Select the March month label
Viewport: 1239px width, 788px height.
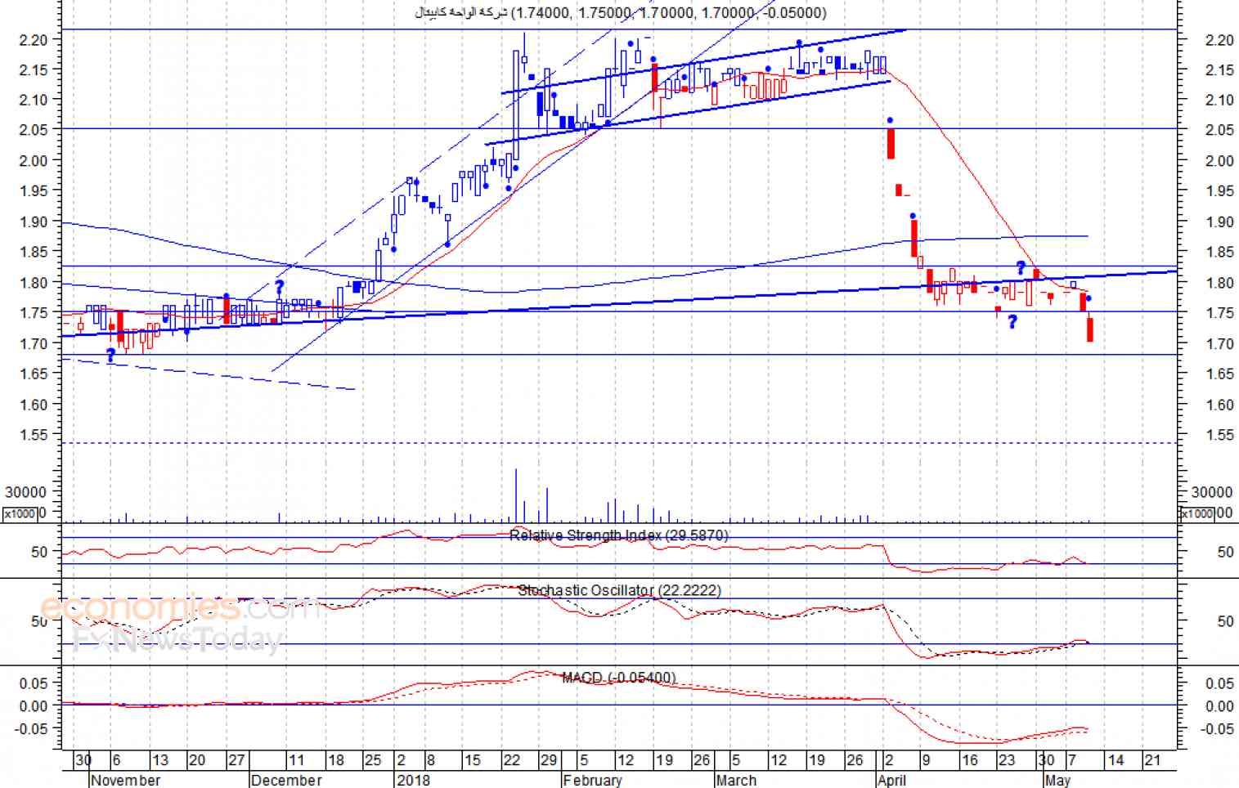736,780
